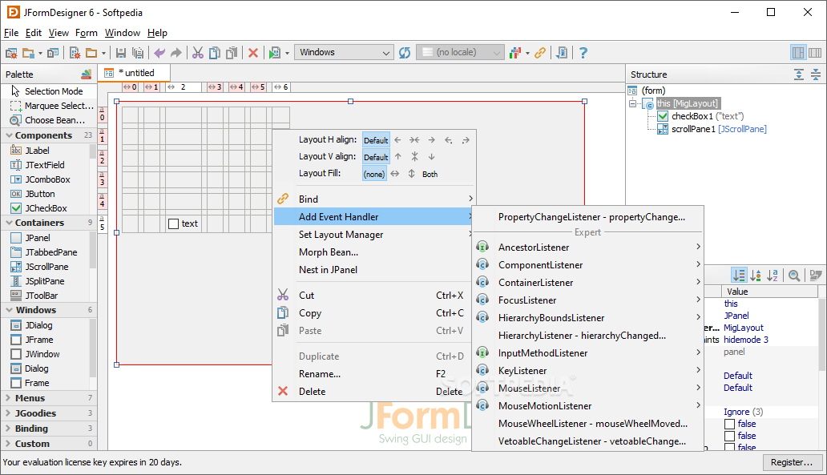Choose PropertyChangeListener - propertyChange... entry
The width and height of the screenshot is (827, 475).
588,217
